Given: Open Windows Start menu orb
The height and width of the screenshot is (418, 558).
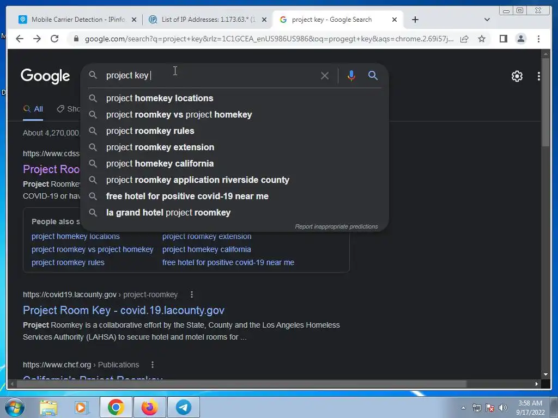Looking at the screenshot, I should 15,407.
